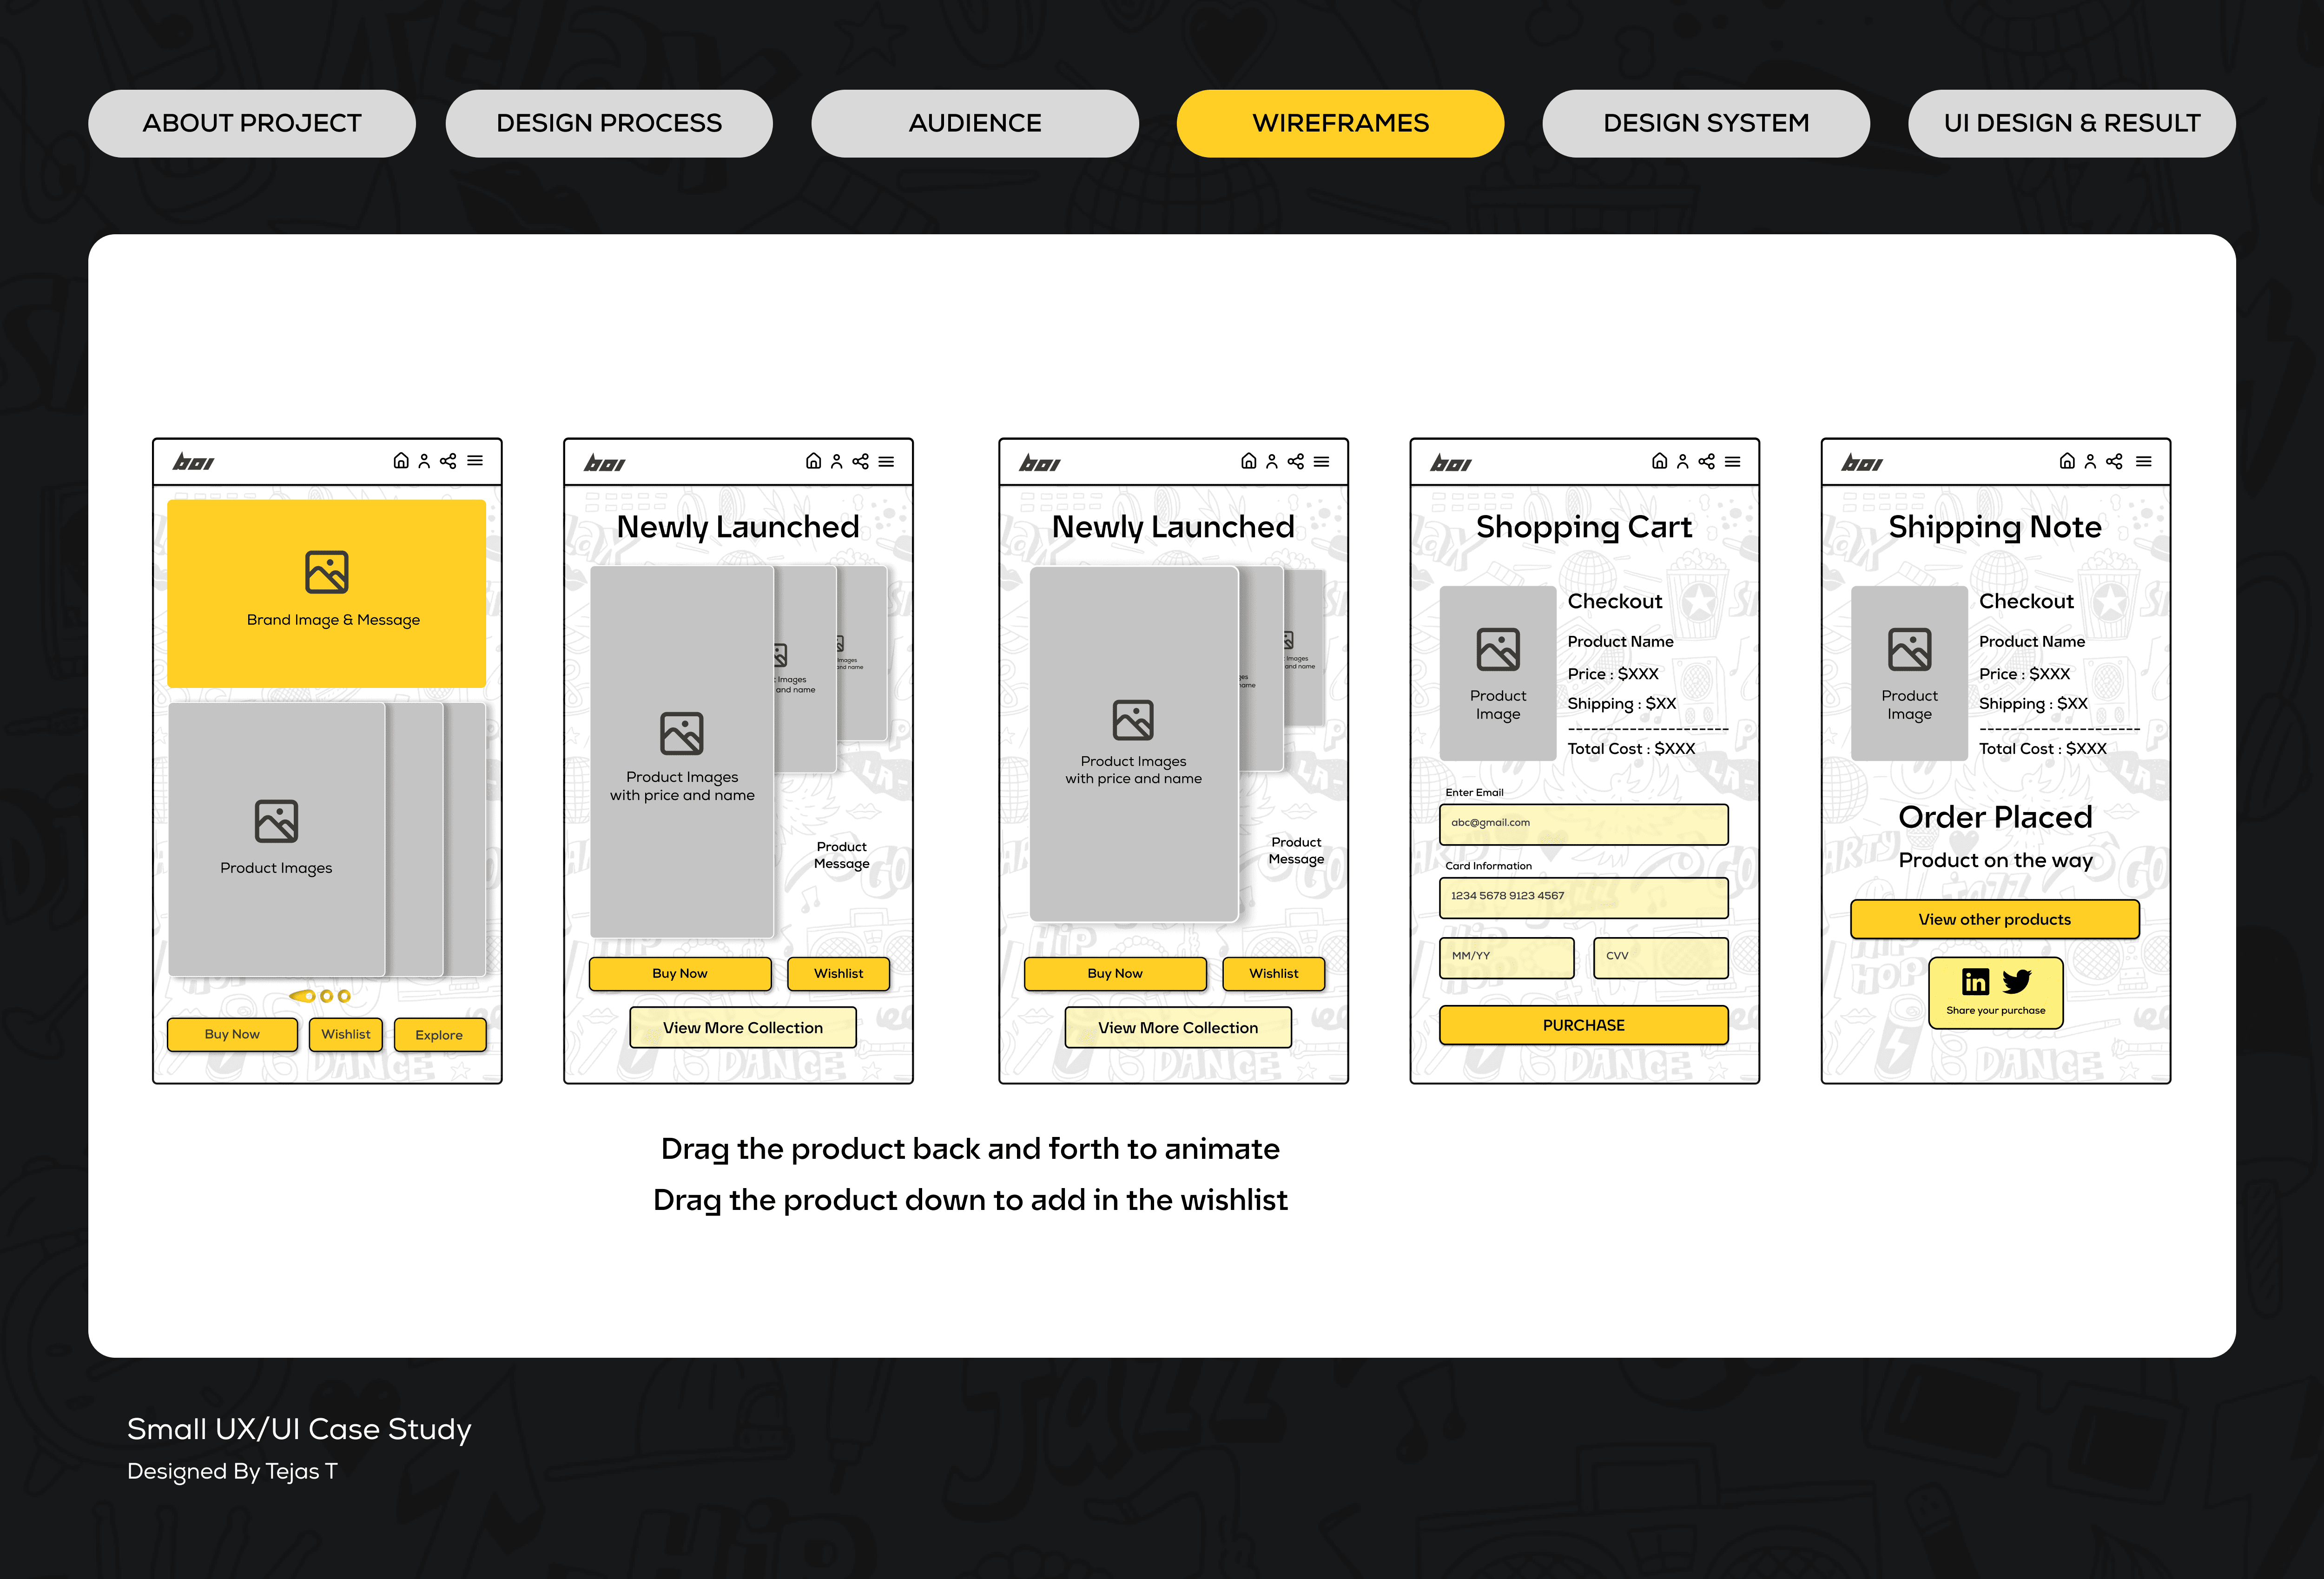Open hamburger menu in Shipping Note screen
Screen dimensions: 2324x1579
[x=2143, y=461]
